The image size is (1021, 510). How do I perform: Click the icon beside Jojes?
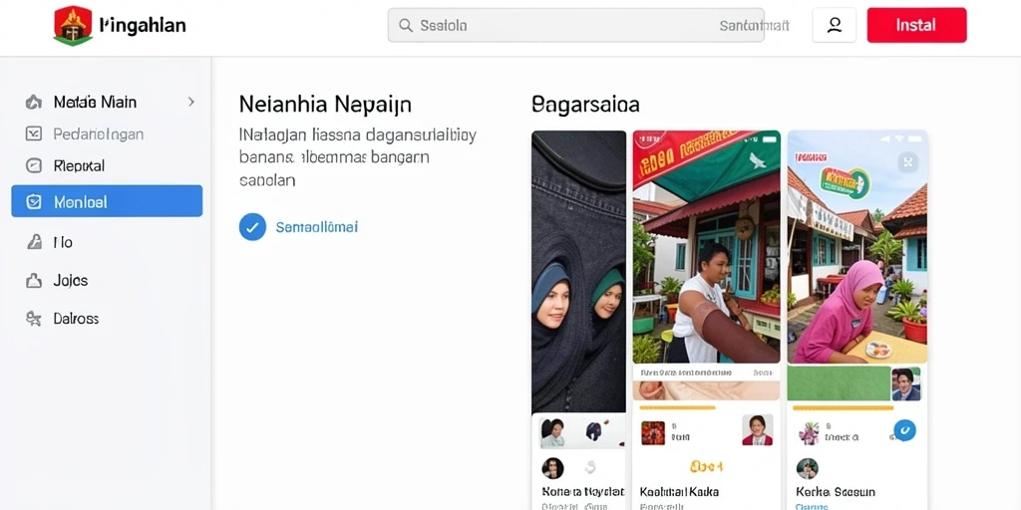(x=33, y=281)
